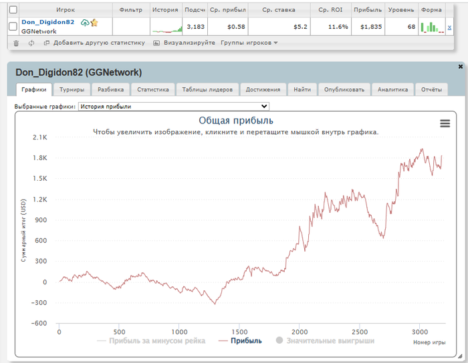Image resolution: width=468 pixels, height=363 pixels.
Task: Click the Номер игры axis label
Action: [429, 342]
